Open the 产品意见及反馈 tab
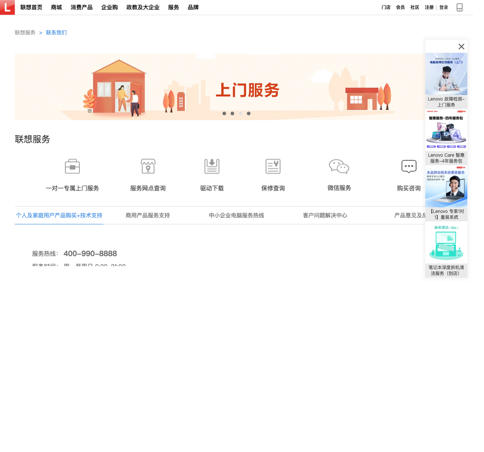This screenshot has width=484, height=452. pyautogui.click(x=409, y=215)
